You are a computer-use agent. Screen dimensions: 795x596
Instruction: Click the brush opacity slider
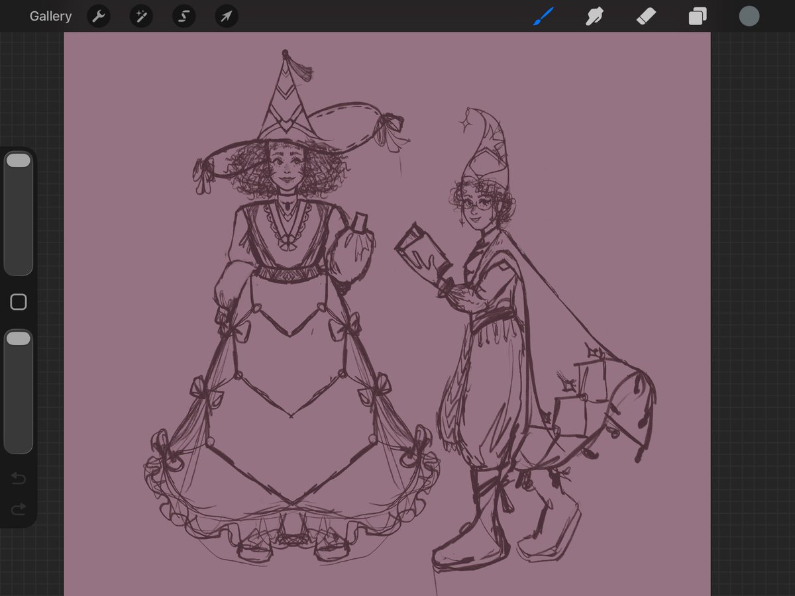[19, 391]
